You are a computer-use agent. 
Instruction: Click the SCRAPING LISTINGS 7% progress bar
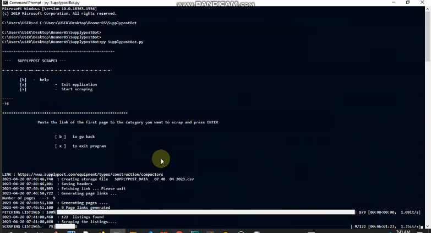65,227
